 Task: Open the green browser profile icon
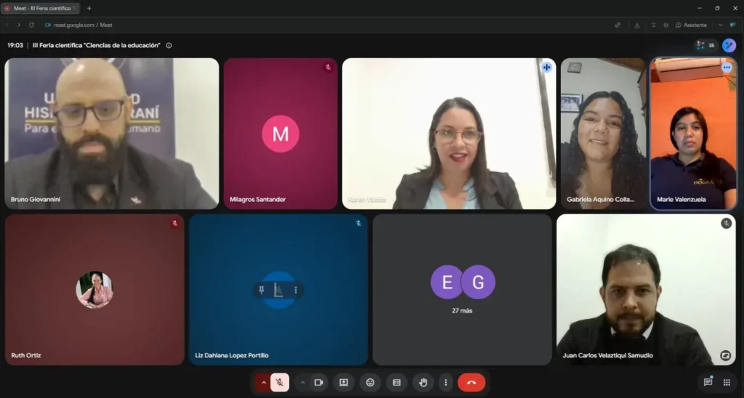click(733, 25)
